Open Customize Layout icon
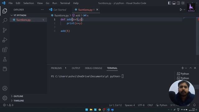 coord(183,3)
